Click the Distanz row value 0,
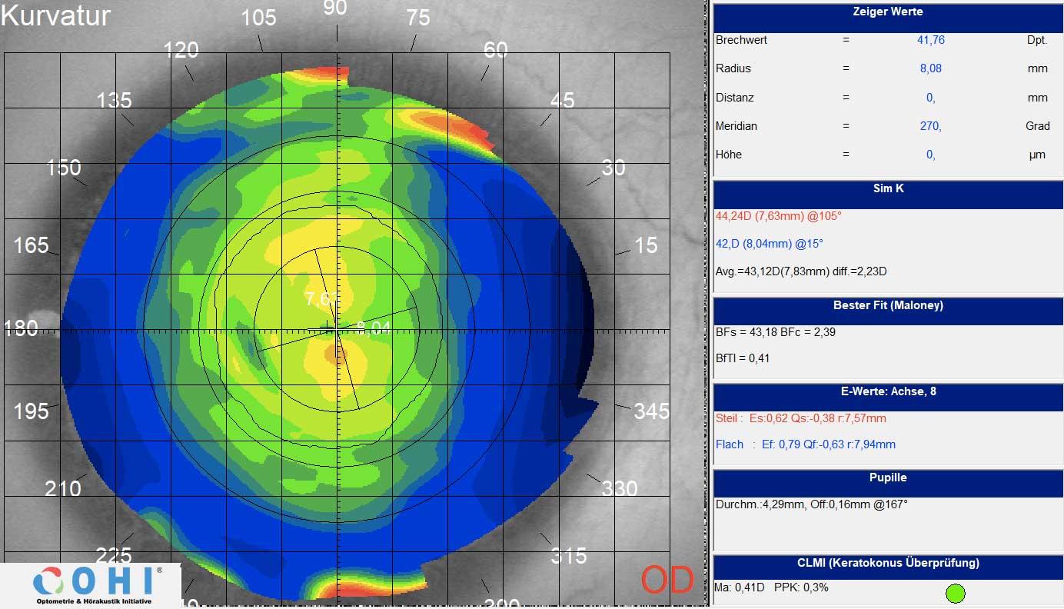1064x609 pixels. click(931, 98)
